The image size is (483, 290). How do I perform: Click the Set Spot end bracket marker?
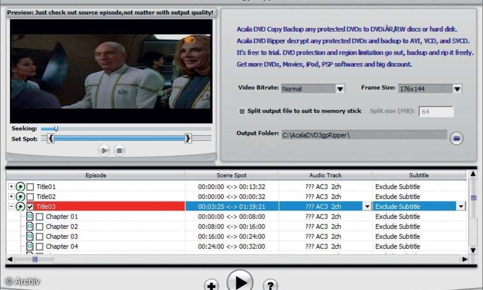(188, 139)
